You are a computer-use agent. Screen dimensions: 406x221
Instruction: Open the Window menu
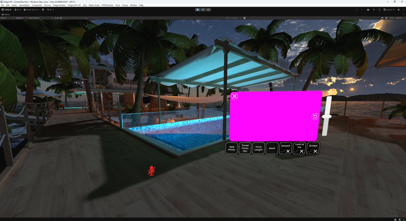[134, 5]
